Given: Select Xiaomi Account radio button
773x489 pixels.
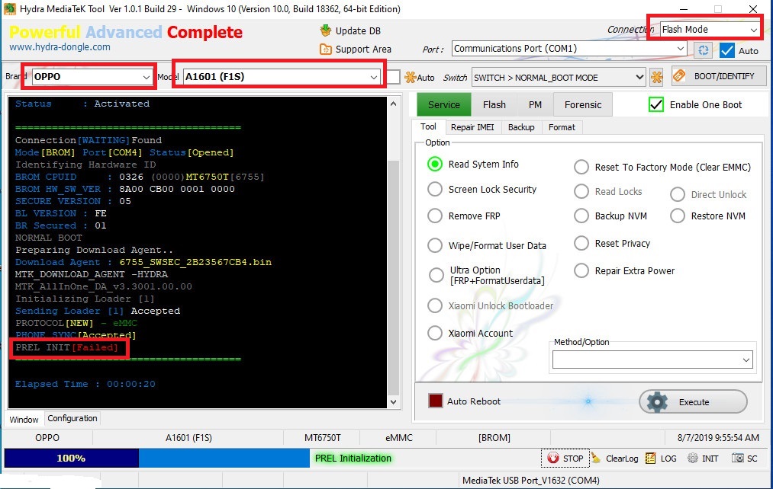Looking at the screenshot, I should 435,333.
